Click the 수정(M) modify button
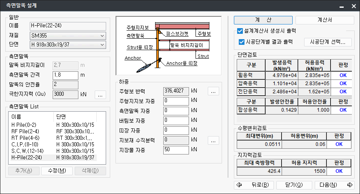Image resolution: width=360 pixels, height=194 pixels. tap(57, 170)
